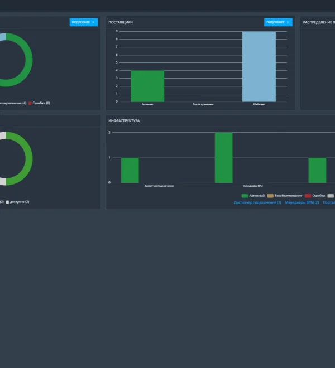335x368 pixels.
Task: Toggle the red Ошибка (0) legend swatch
Action: (30, 103)
